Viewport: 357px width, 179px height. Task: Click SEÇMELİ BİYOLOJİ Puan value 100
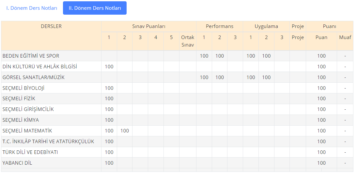click(321, 88)
